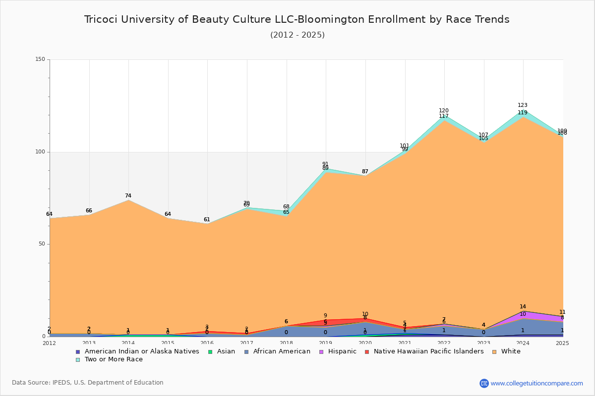The image size is (595, 396).
Task: Click the 100 y-axis label
Action: (40, 152)
